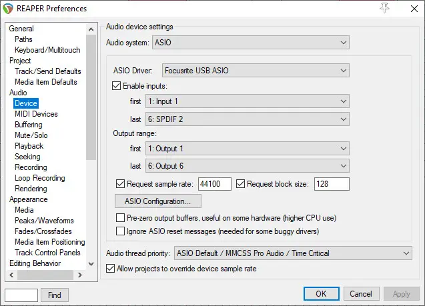Check Ignore ASIO reset messages
This screenshot has height=306, width=425.
120,231
